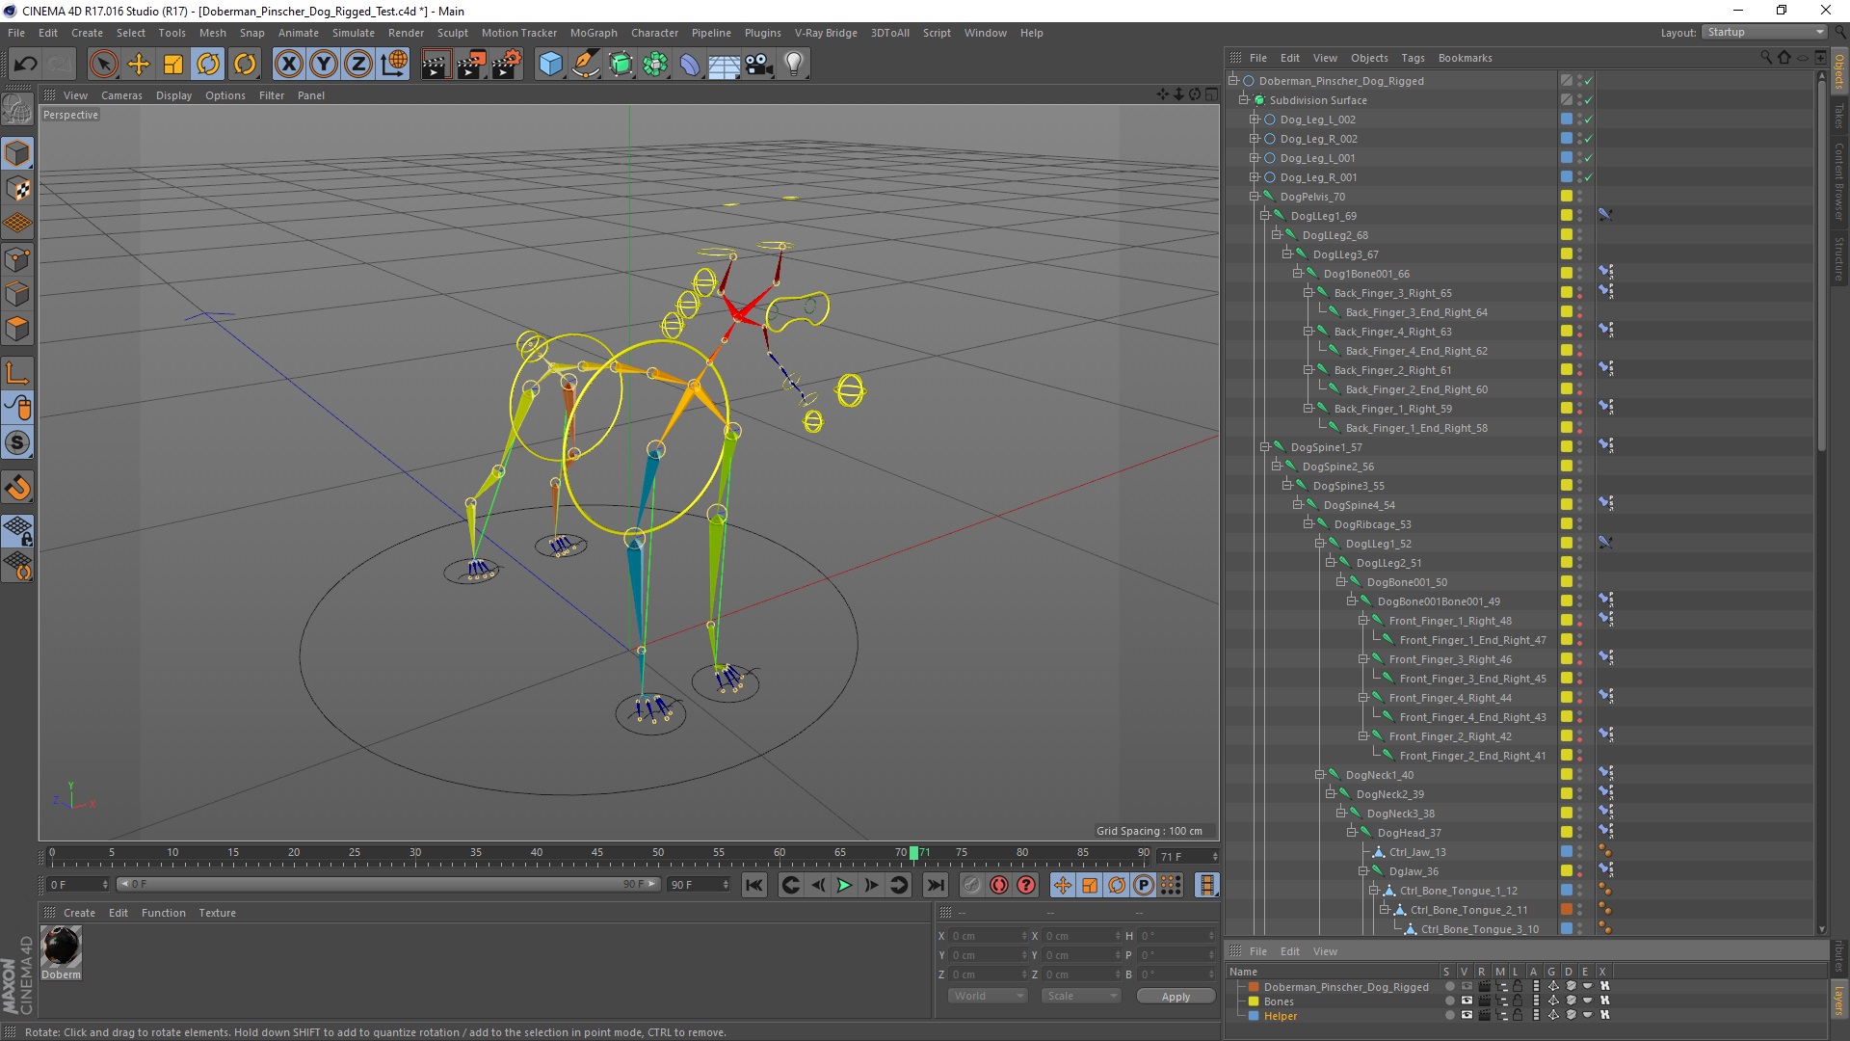Open material manager Function menu

(164, 913)
